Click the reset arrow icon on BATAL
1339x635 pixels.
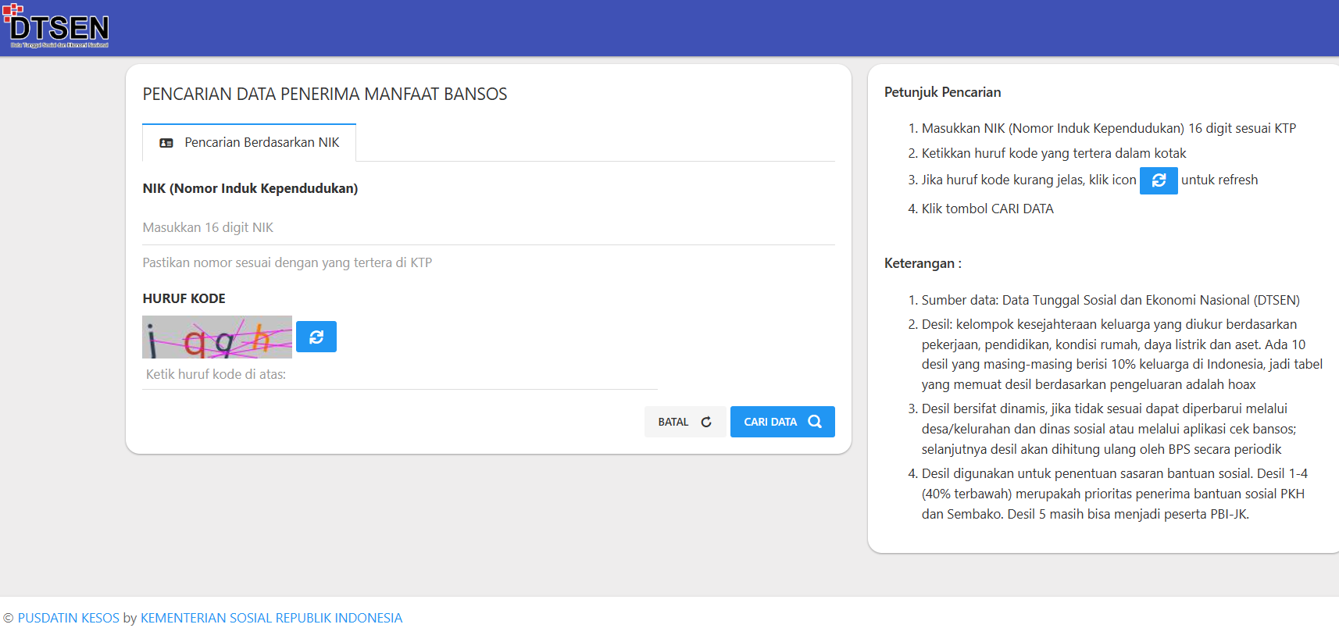[706, 422]
